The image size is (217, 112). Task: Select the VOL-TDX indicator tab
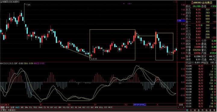click(66, 107)
